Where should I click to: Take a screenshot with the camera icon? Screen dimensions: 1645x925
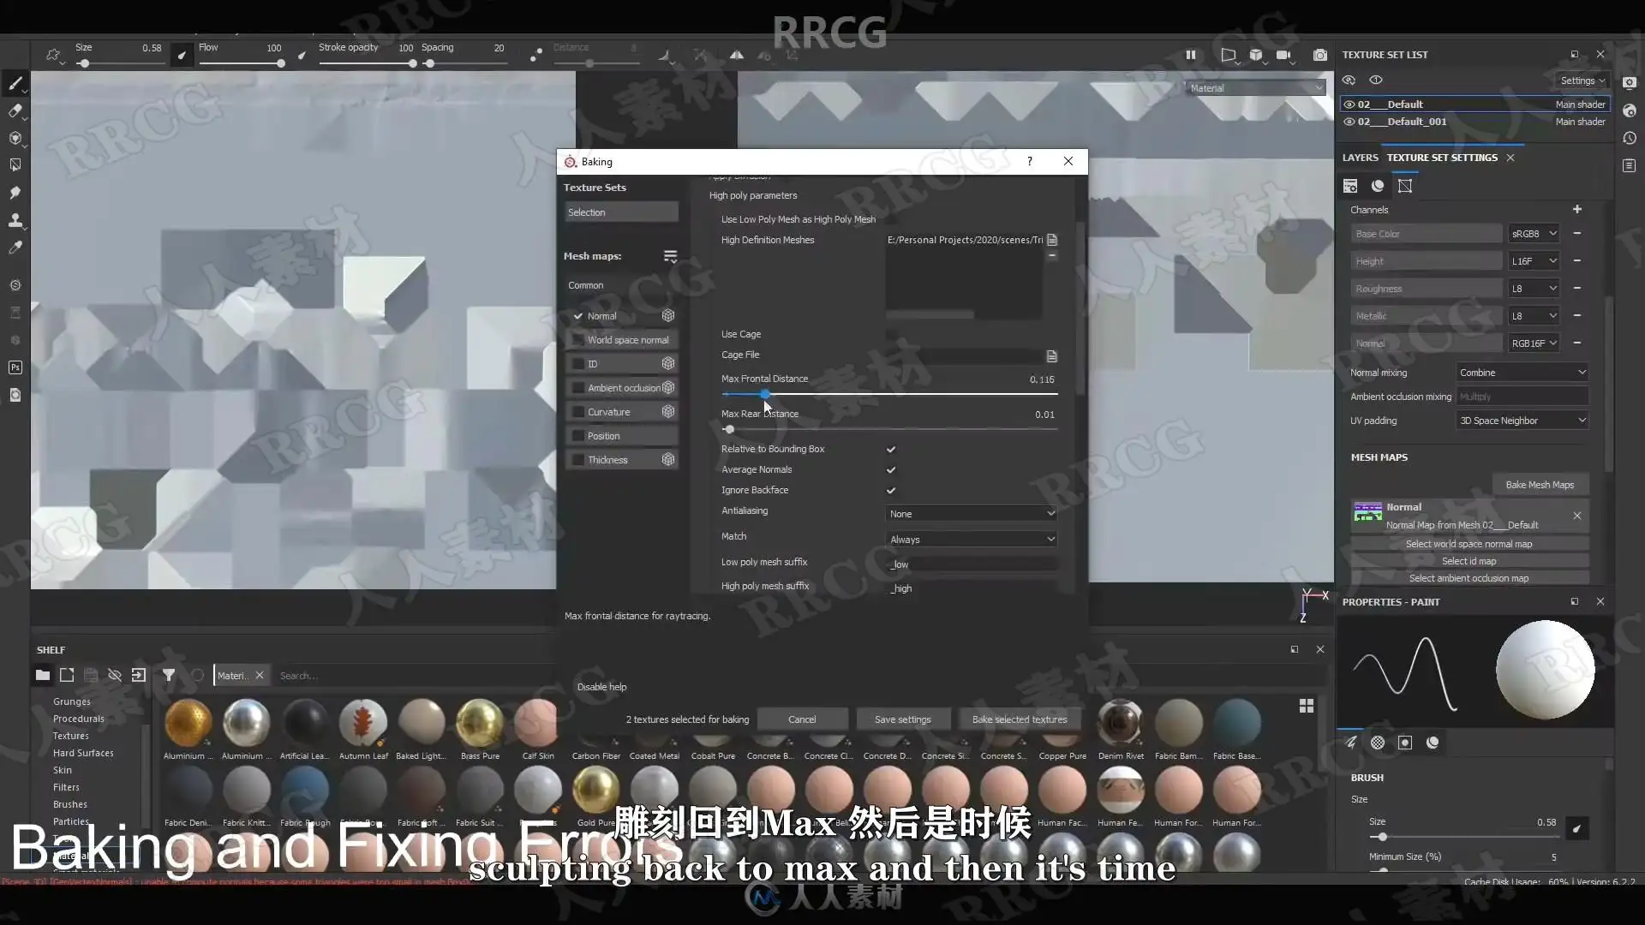(1320, 55)
